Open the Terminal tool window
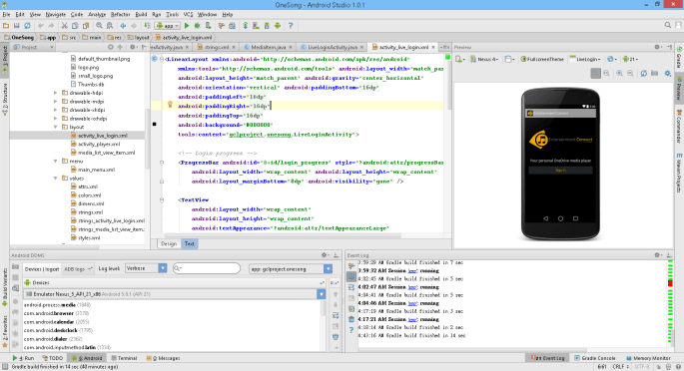684x371 pixels. coord(124,358)
